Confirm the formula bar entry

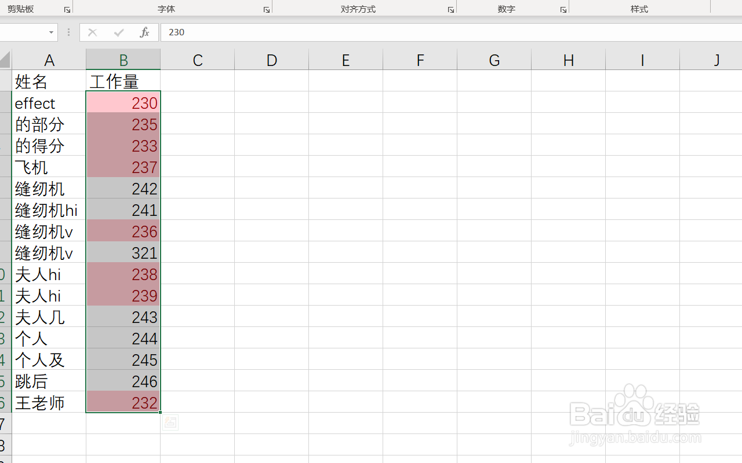coord(119,32)
